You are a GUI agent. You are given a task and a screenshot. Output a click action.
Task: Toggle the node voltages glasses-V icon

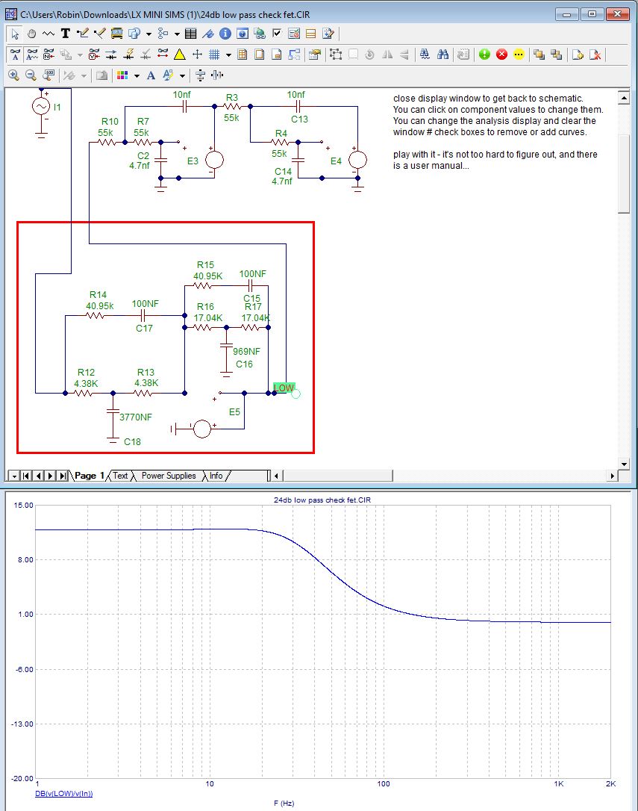(94, 55)
